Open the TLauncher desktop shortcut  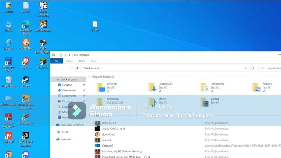(x=43, y=63)
